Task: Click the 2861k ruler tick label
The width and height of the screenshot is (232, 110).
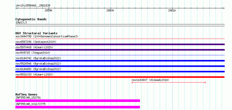Action: [x=172, y=10]
